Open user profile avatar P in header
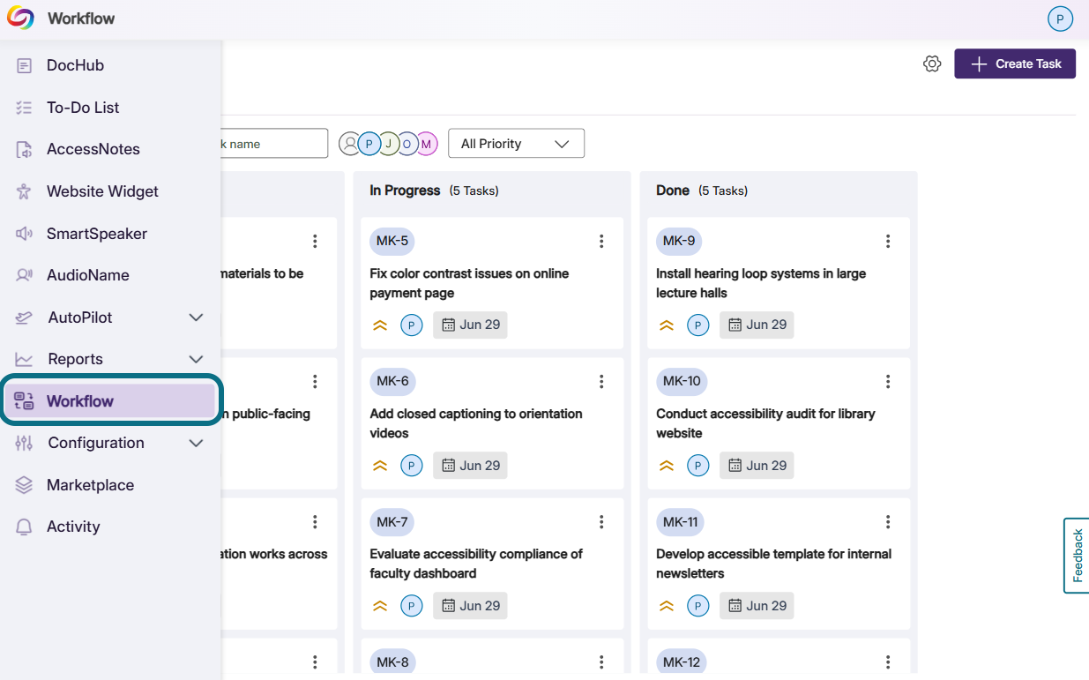This screenshot has width=1089, height=680. click(x=1060, y=18)
